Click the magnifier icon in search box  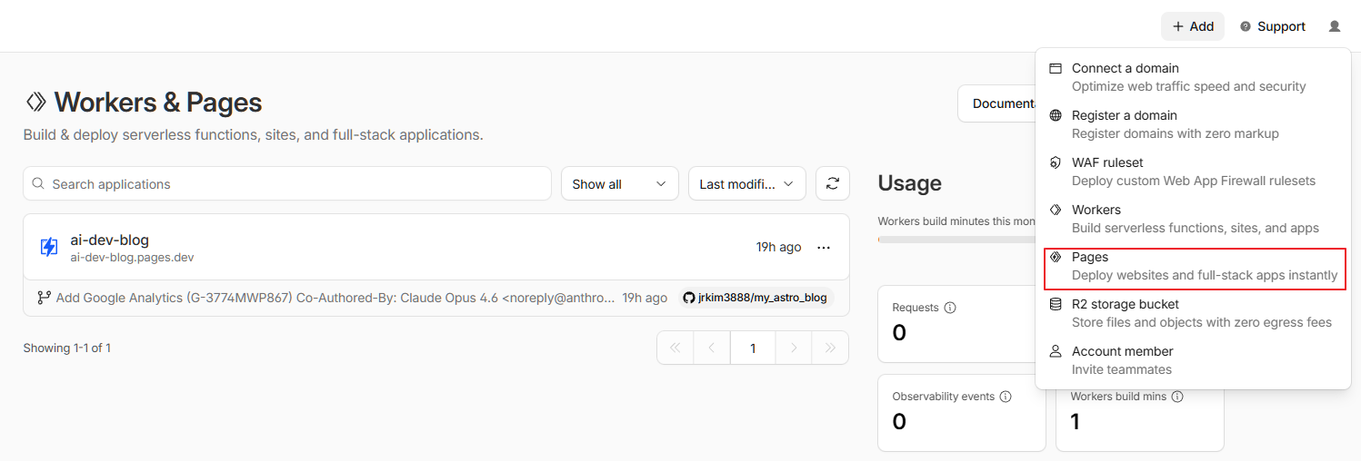(x=38, y=183)
